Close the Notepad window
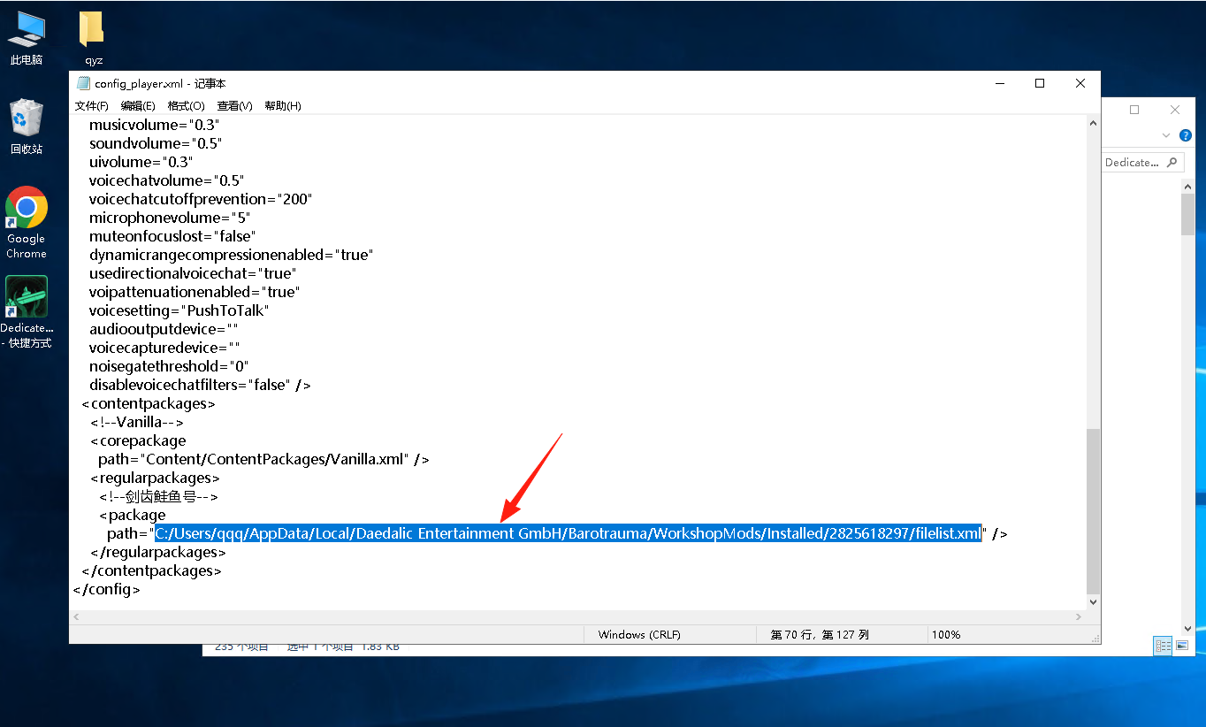Image resolution: width=1206 pixels, height=727 pixels. 1080,83
